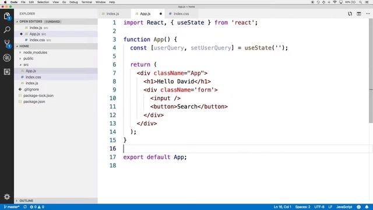The image size is (373, 210).
Task: Open index.css in the src folder
Action: (x=56, y=77)
